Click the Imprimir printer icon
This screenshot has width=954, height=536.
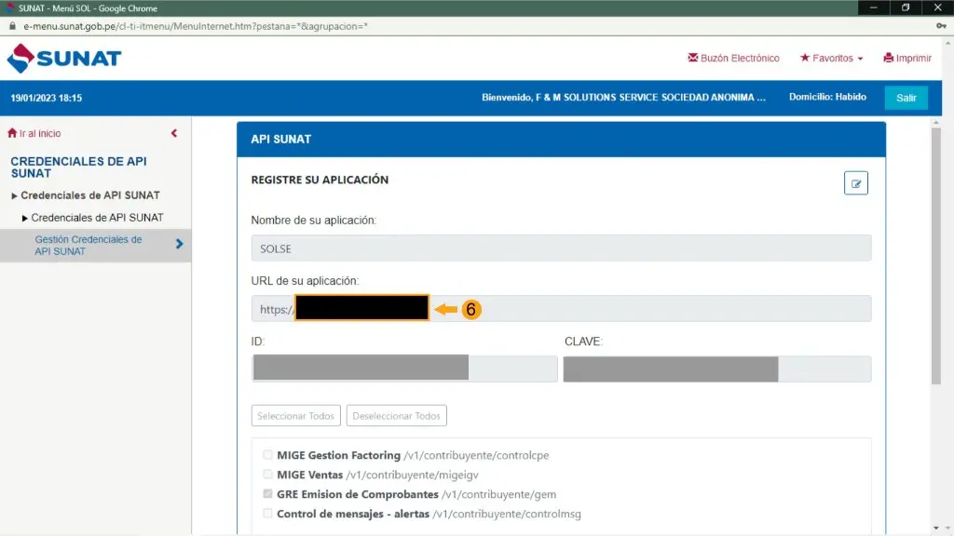click(888, 58)
